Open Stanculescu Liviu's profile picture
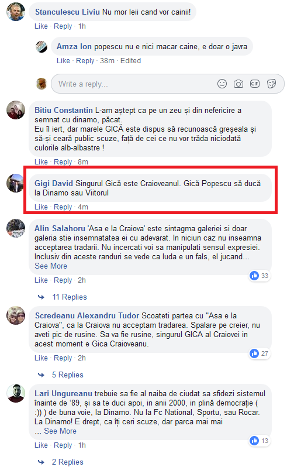The image size is (287, 467). (x=16, y=12)
